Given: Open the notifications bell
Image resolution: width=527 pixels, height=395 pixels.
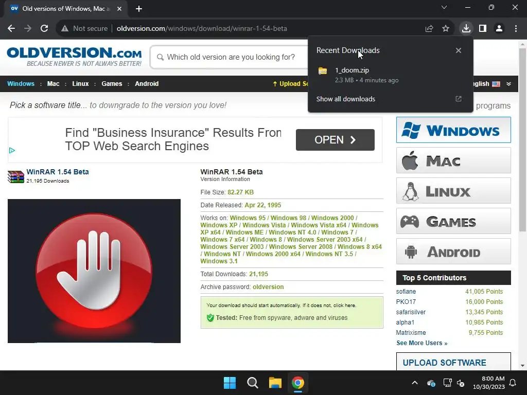Looking at the screenshot, I should pos(513,383).
